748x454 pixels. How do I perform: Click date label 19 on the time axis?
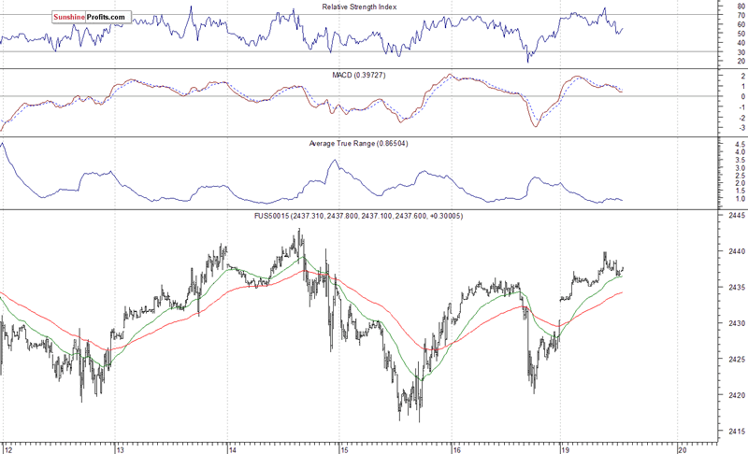point(565,449)
